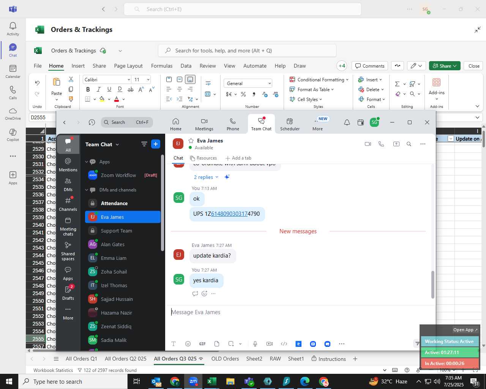Click the Excel Format Painter icon
This screenshot has width=486, height=389.
coord(71,99)
